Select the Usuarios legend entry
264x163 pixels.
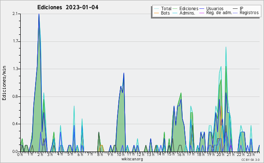tap(215, 8)
